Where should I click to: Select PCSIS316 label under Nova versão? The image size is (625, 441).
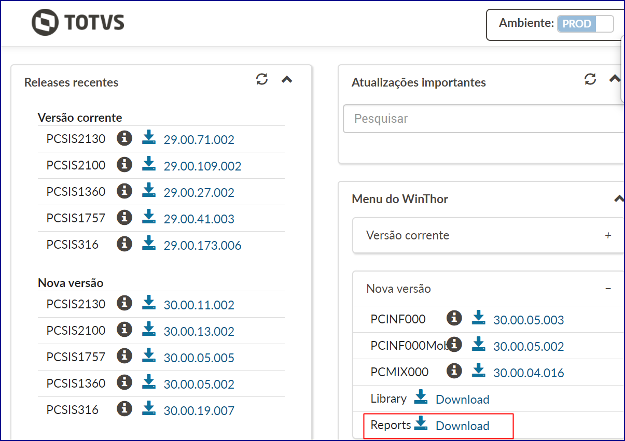tap(72, 409)
